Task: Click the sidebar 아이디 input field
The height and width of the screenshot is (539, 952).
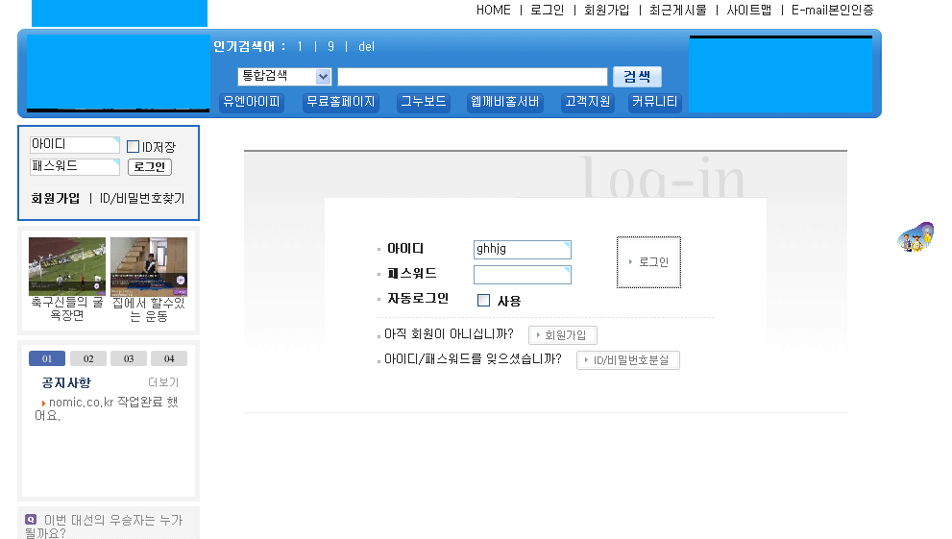Action: tap(74, 145)
